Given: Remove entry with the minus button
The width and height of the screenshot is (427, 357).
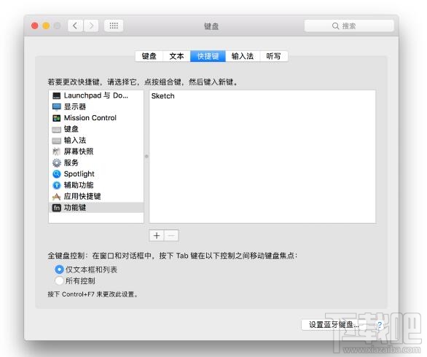Looking at the screenshot, I should click(x=171, y=235).
